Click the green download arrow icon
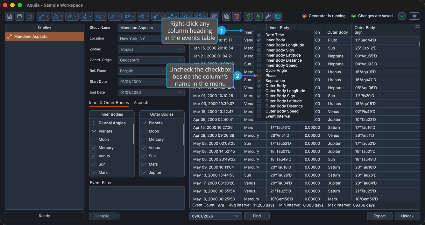The width and height of the screenshot is (425, 225). (402, 16)
